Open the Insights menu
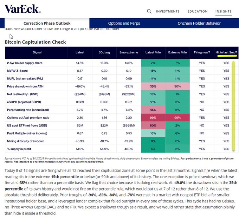The image size is (239, 219). 224,12
